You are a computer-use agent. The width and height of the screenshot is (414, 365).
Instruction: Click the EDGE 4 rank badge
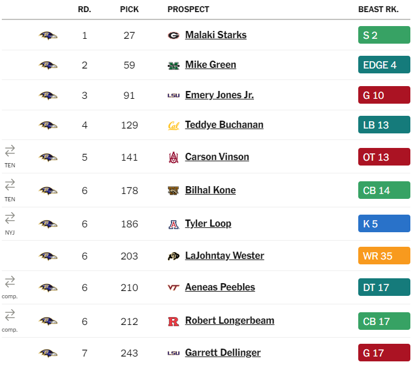[x=384, y=65]
